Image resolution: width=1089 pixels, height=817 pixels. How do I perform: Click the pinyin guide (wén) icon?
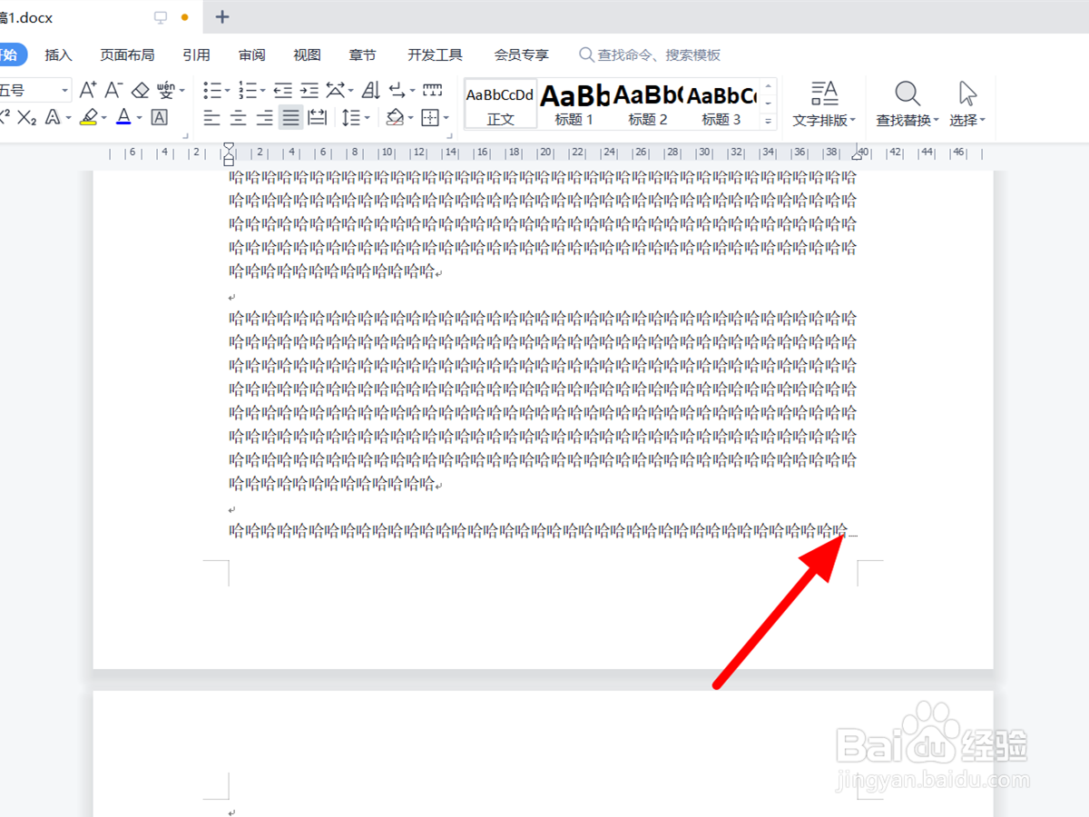(166, 90)
